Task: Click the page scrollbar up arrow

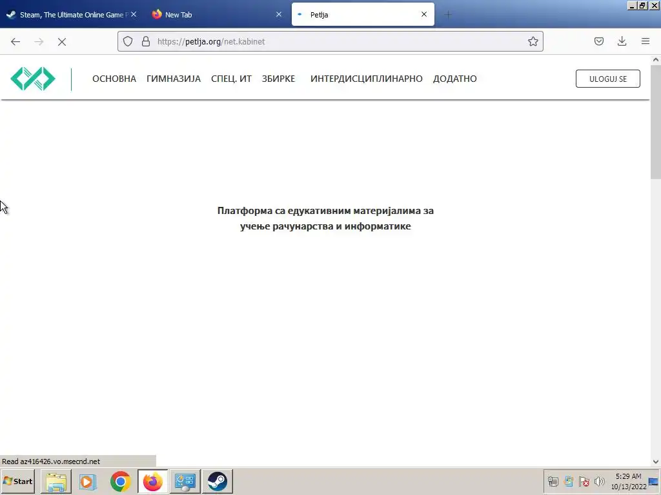Action: click(x=656, y=60)
